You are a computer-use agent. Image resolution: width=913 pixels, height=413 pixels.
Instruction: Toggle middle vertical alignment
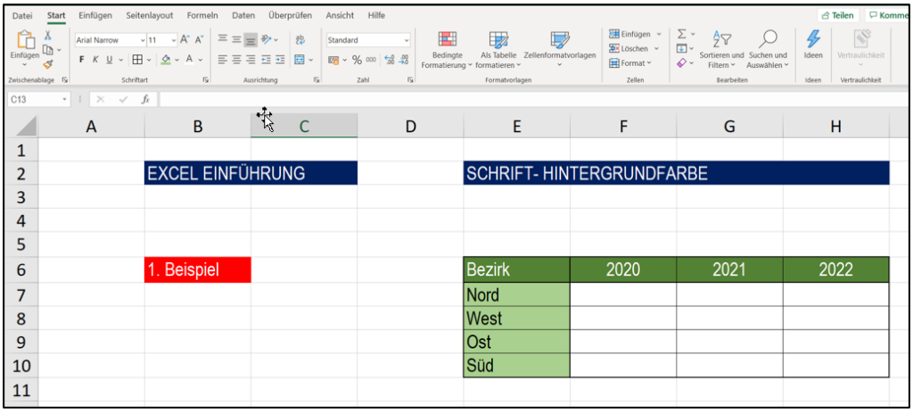coord(236,39)
